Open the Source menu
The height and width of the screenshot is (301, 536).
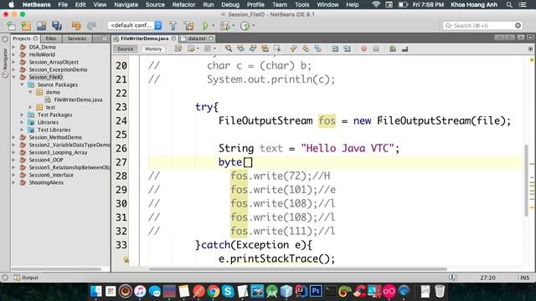[155, 5]
